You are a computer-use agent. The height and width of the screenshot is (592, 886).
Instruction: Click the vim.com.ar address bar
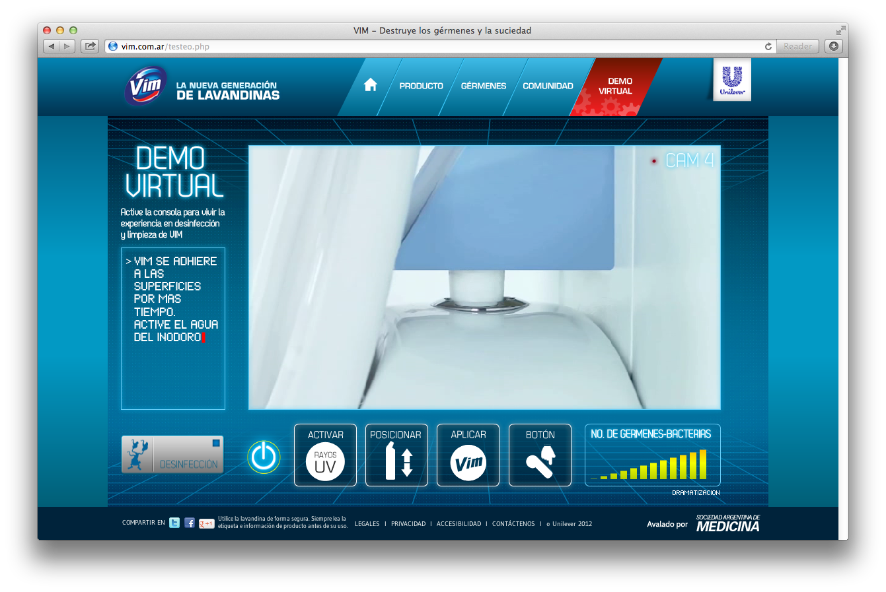click(441, 46)
